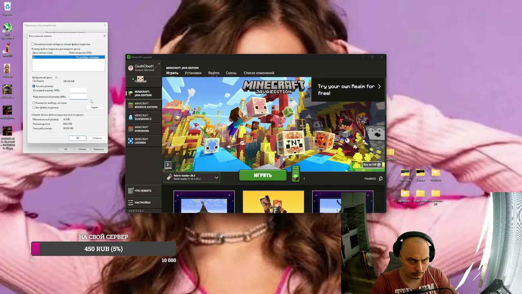Open the volcano news thumbnail in the launcher
522x294 pixels.
[204, 202]
